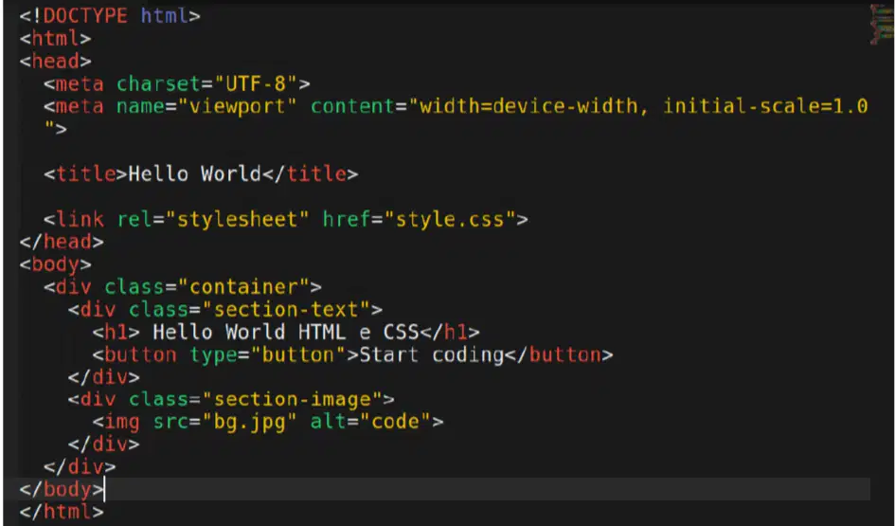This screenshot has width=895, height=526.
Task: Click the div class="section-image" line
Action: pyautogui.click(x=231, y=399)
